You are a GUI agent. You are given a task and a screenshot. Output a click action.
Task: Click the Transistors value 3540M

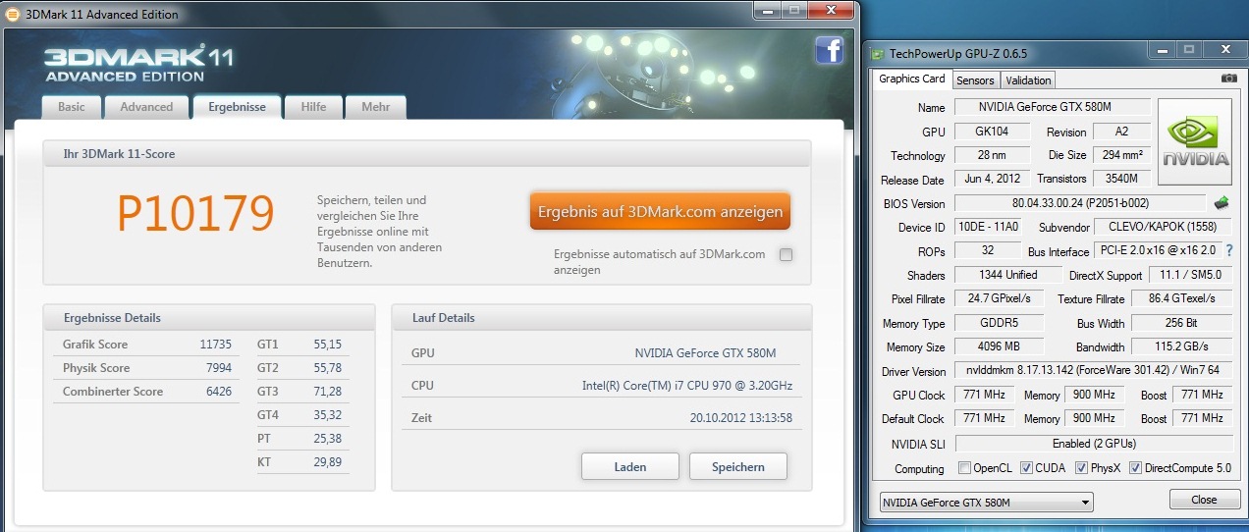[1121, 179]
